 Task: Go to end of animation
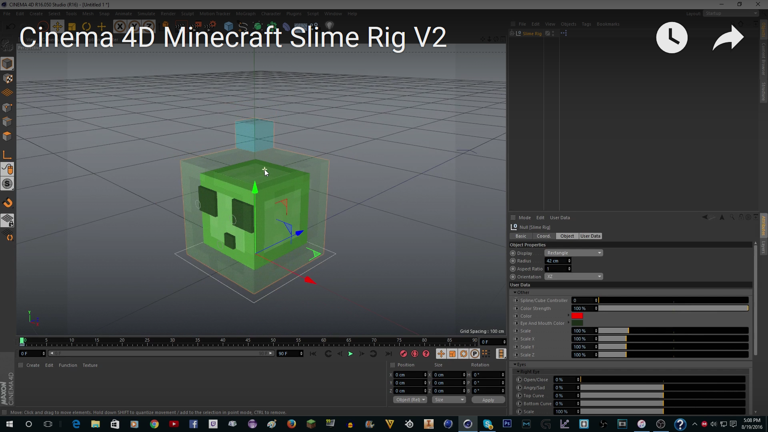click(388, 354)
